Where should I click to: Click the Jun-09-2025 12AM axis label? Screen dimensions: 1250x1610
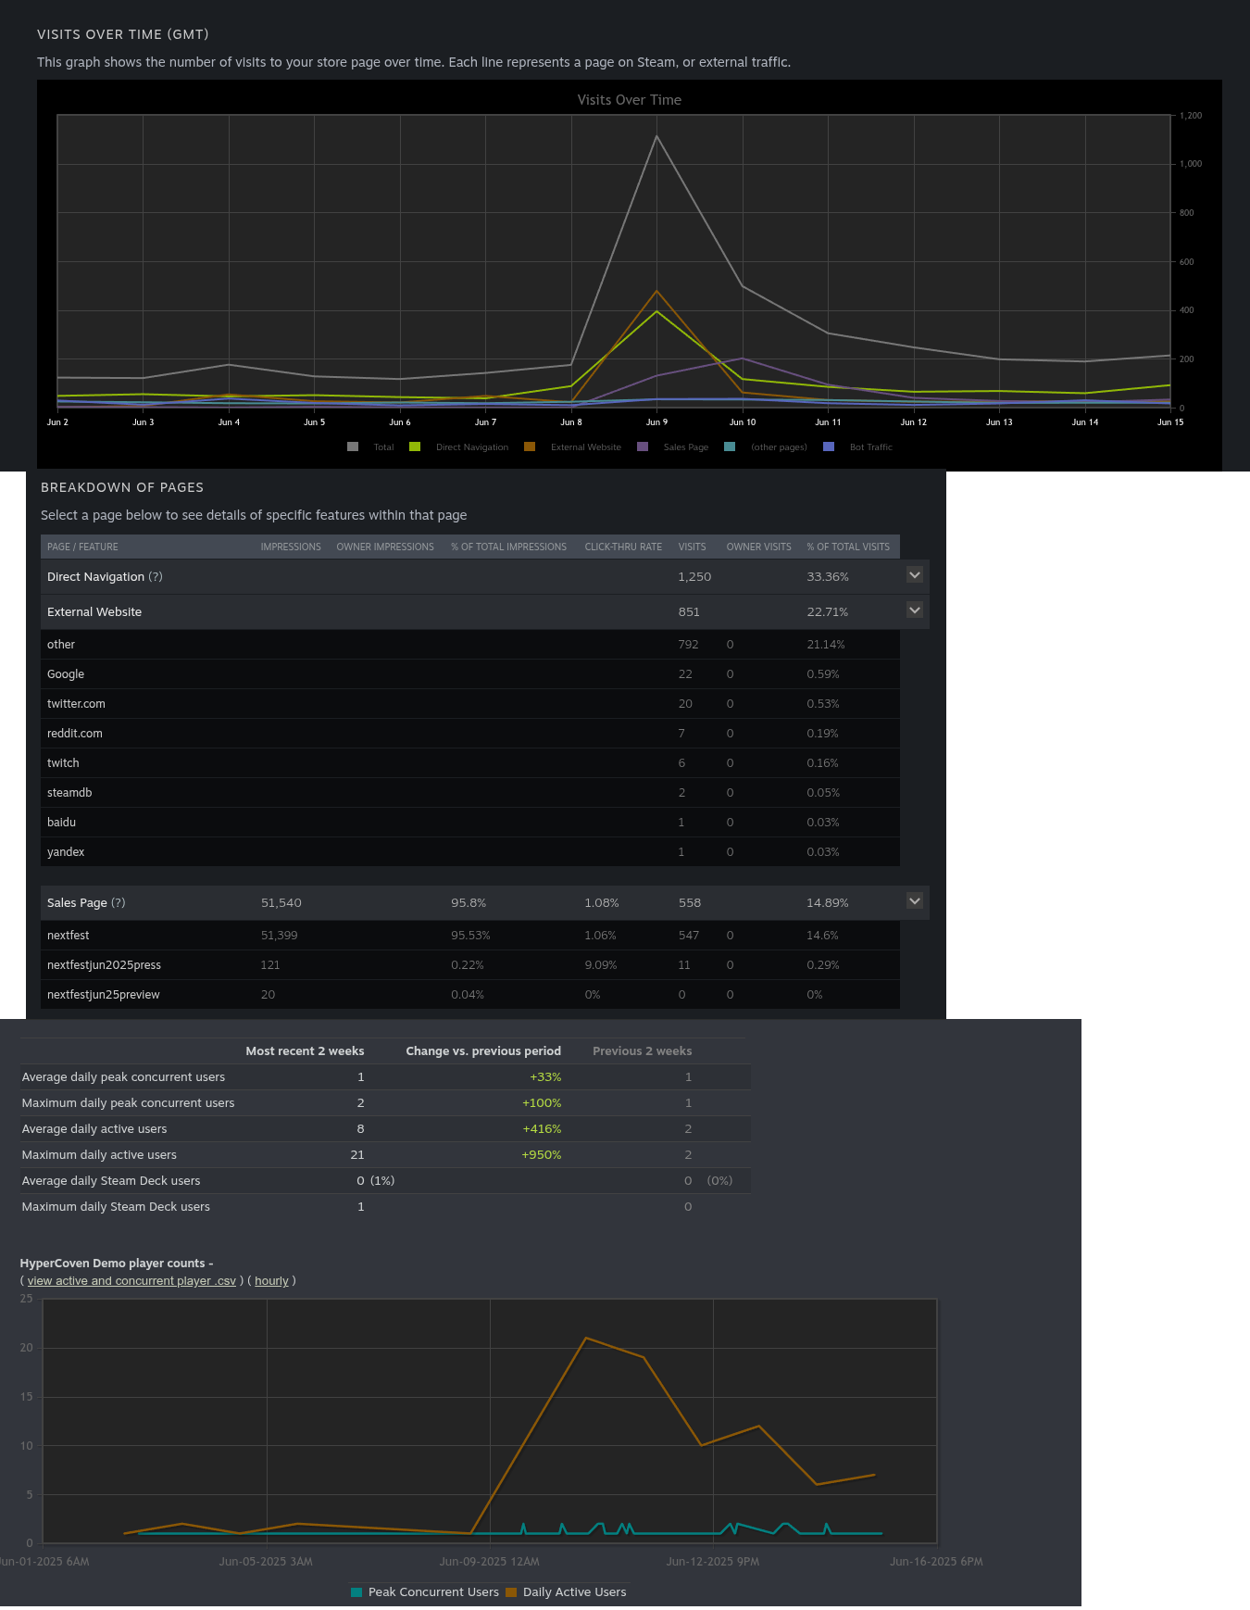[x=489, y=1561]
